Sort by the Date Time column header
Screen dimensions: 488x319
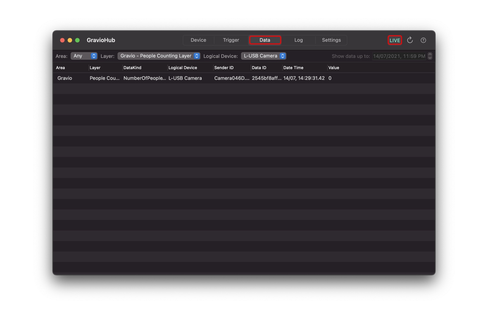(293, 68)
